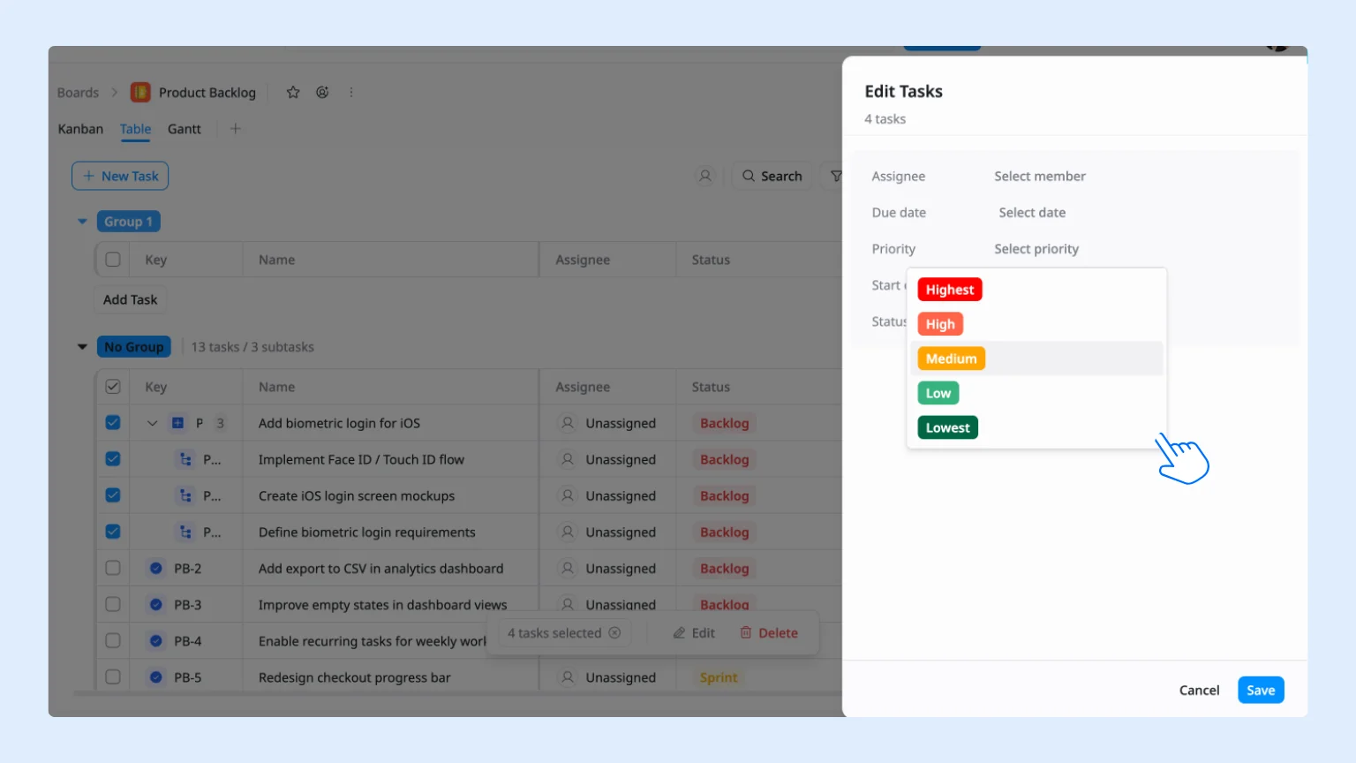Click the PB-4 task type icon
Screen dimensions: 1356x763
coord(156,640)
